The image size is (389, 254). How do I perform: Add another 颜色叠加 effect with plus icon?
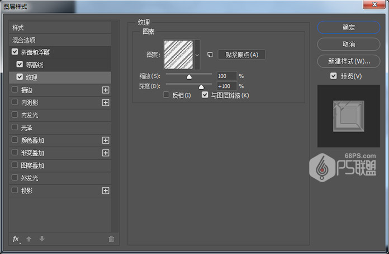pos(106,140)
